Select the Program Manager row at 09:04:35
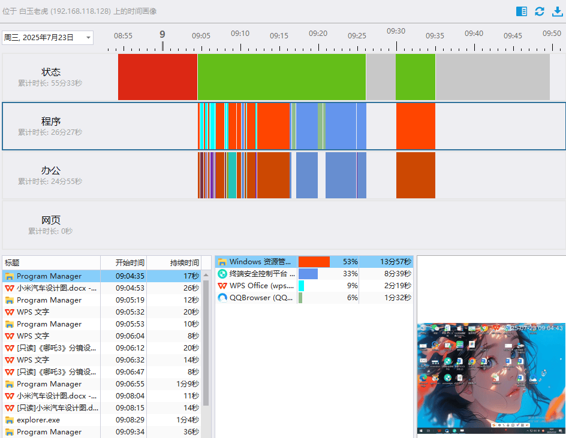566x438 pixels. [102, 276]
